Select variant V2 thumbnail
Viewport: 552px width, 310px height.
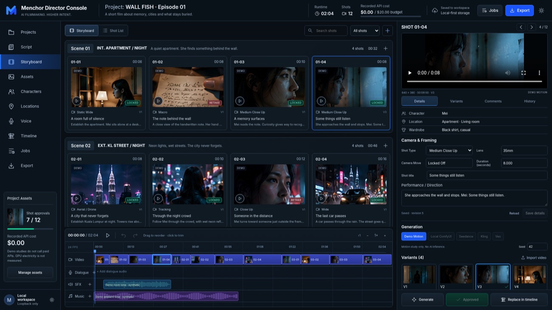point(456,276)
